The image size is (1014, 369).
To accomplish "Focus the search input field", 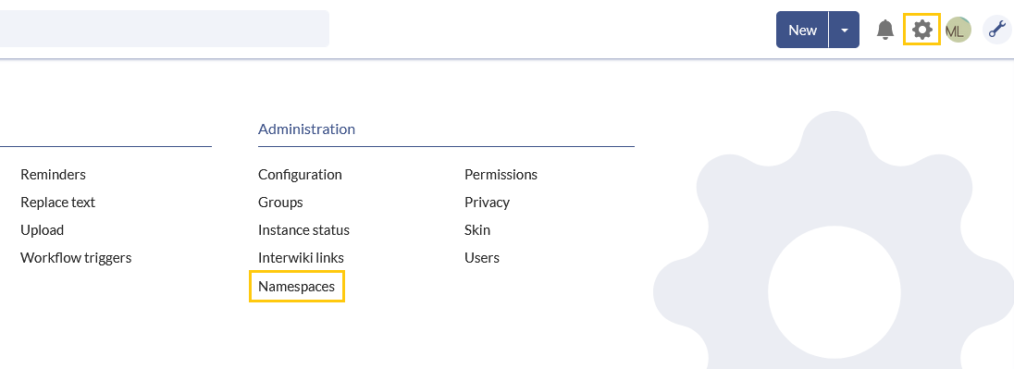I will pyautogui.click(x=165, y=29).
